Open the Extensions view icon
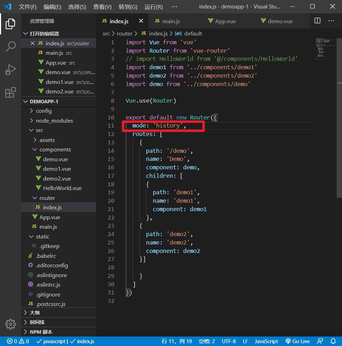Viewport: 342px width, 346px height. [10, 92]
